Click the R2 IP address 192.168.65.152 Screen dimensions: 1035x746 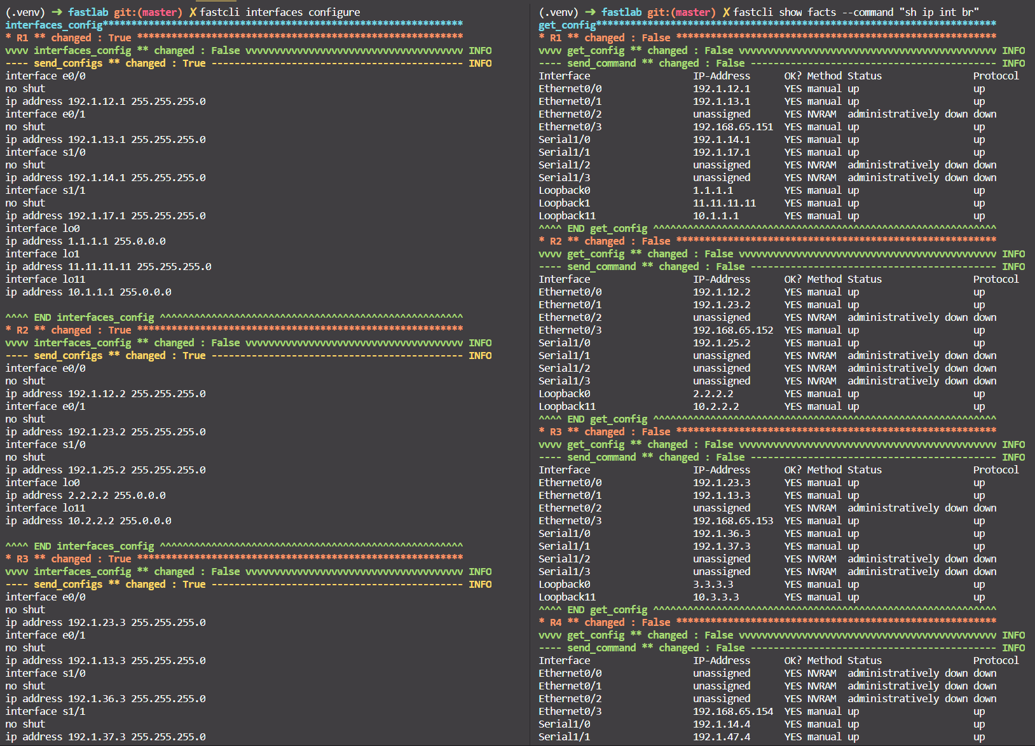pos(733,330)
